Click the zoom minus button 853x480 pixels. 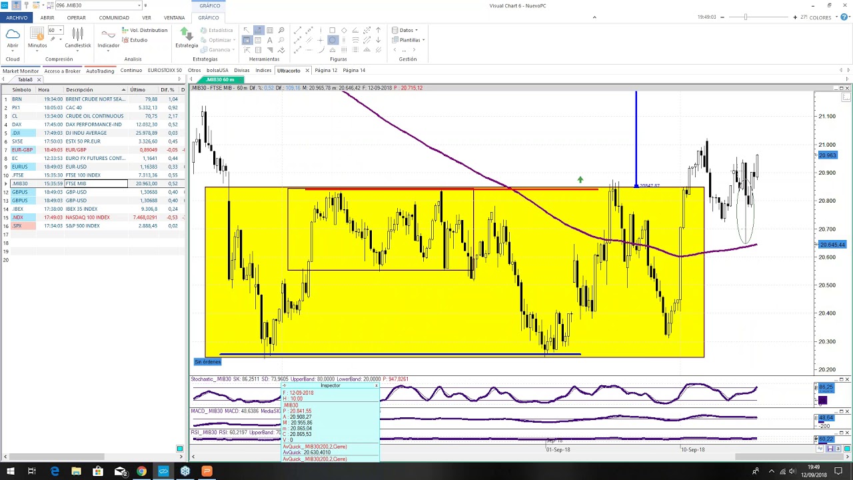(721, 17)
